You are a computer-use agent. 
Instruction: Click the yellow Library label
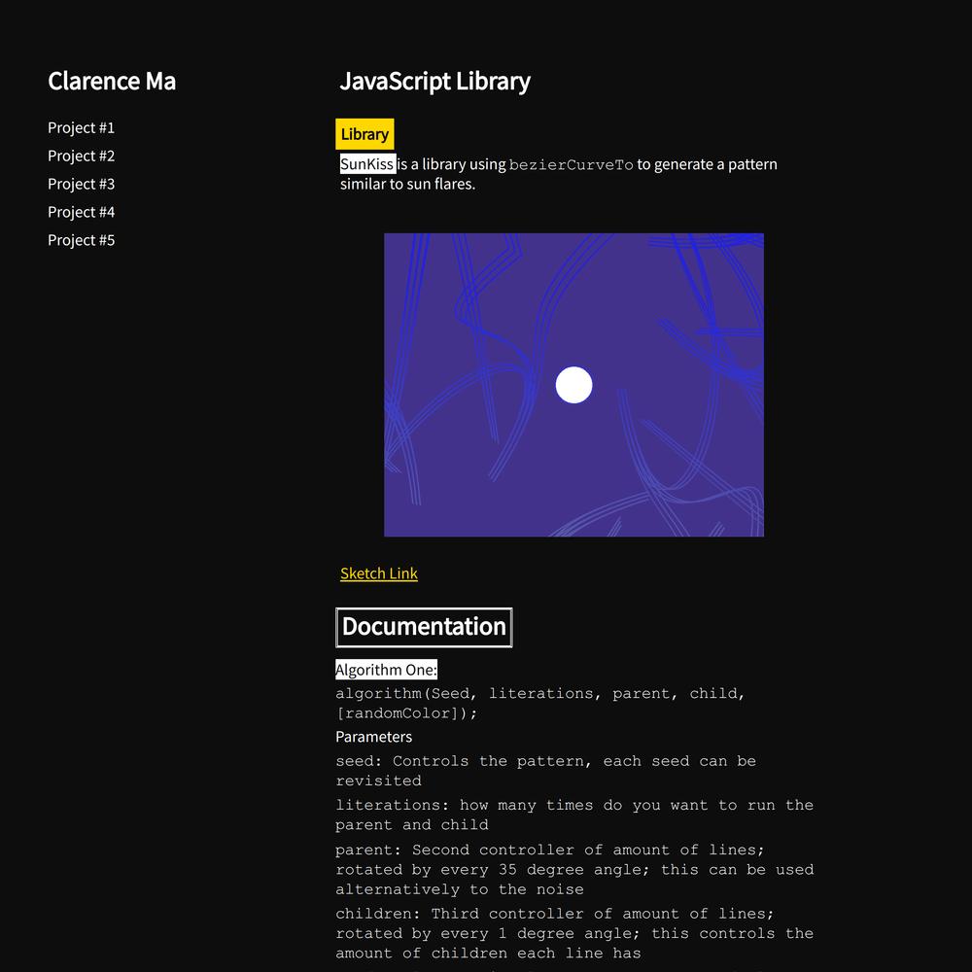click(364, 134)
